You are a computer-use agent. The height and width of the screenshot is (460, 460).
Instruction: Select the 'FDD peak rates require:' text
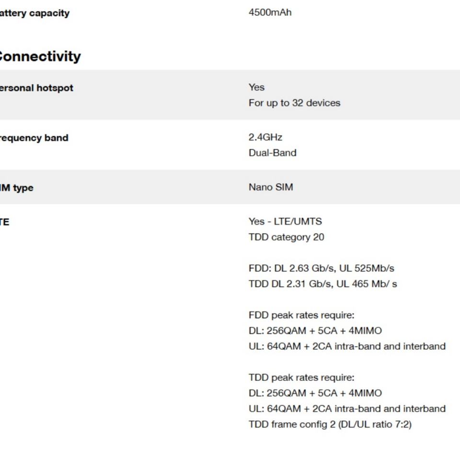tap(301, 315)
